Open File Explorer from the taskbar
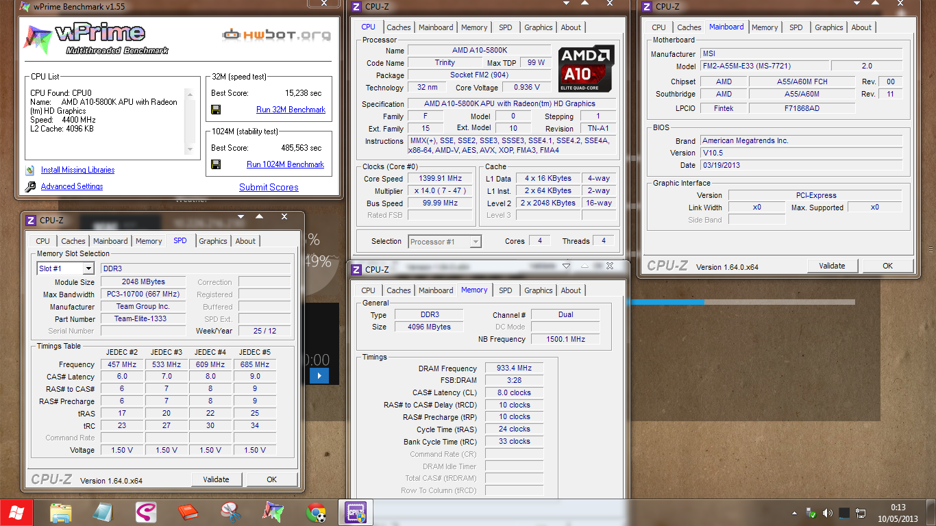 [60, 512]
